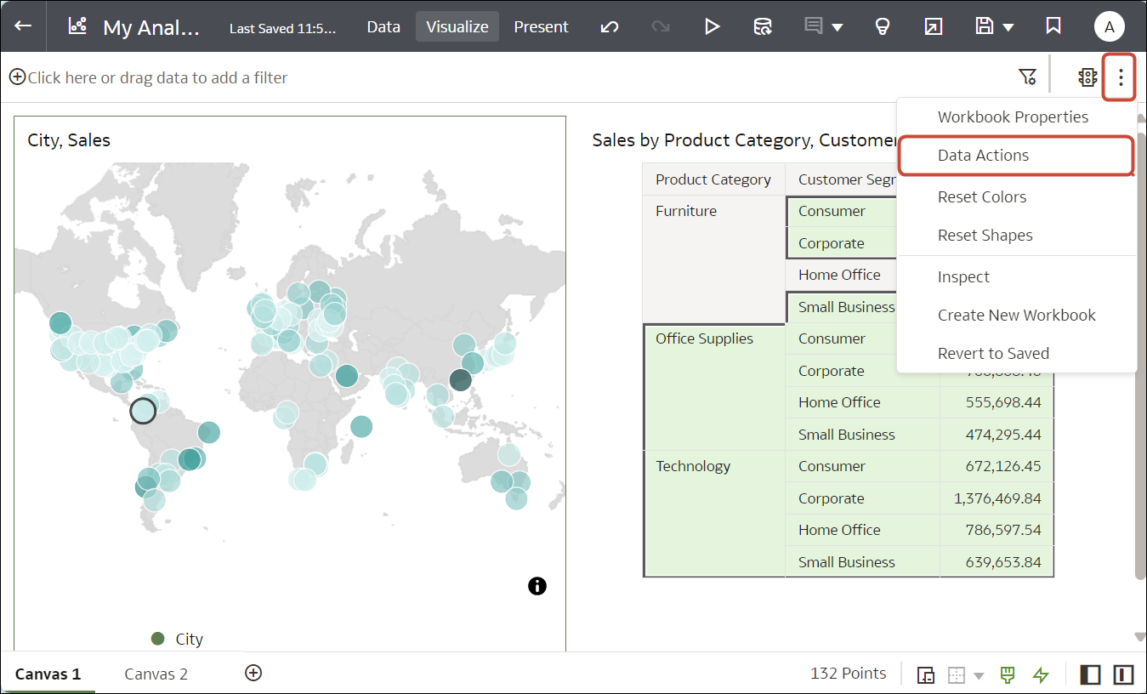The width and height of the screenshot is (1147, 694).
Task: Open the filter bar settings icon
Action: click(x=1027, y=77)
